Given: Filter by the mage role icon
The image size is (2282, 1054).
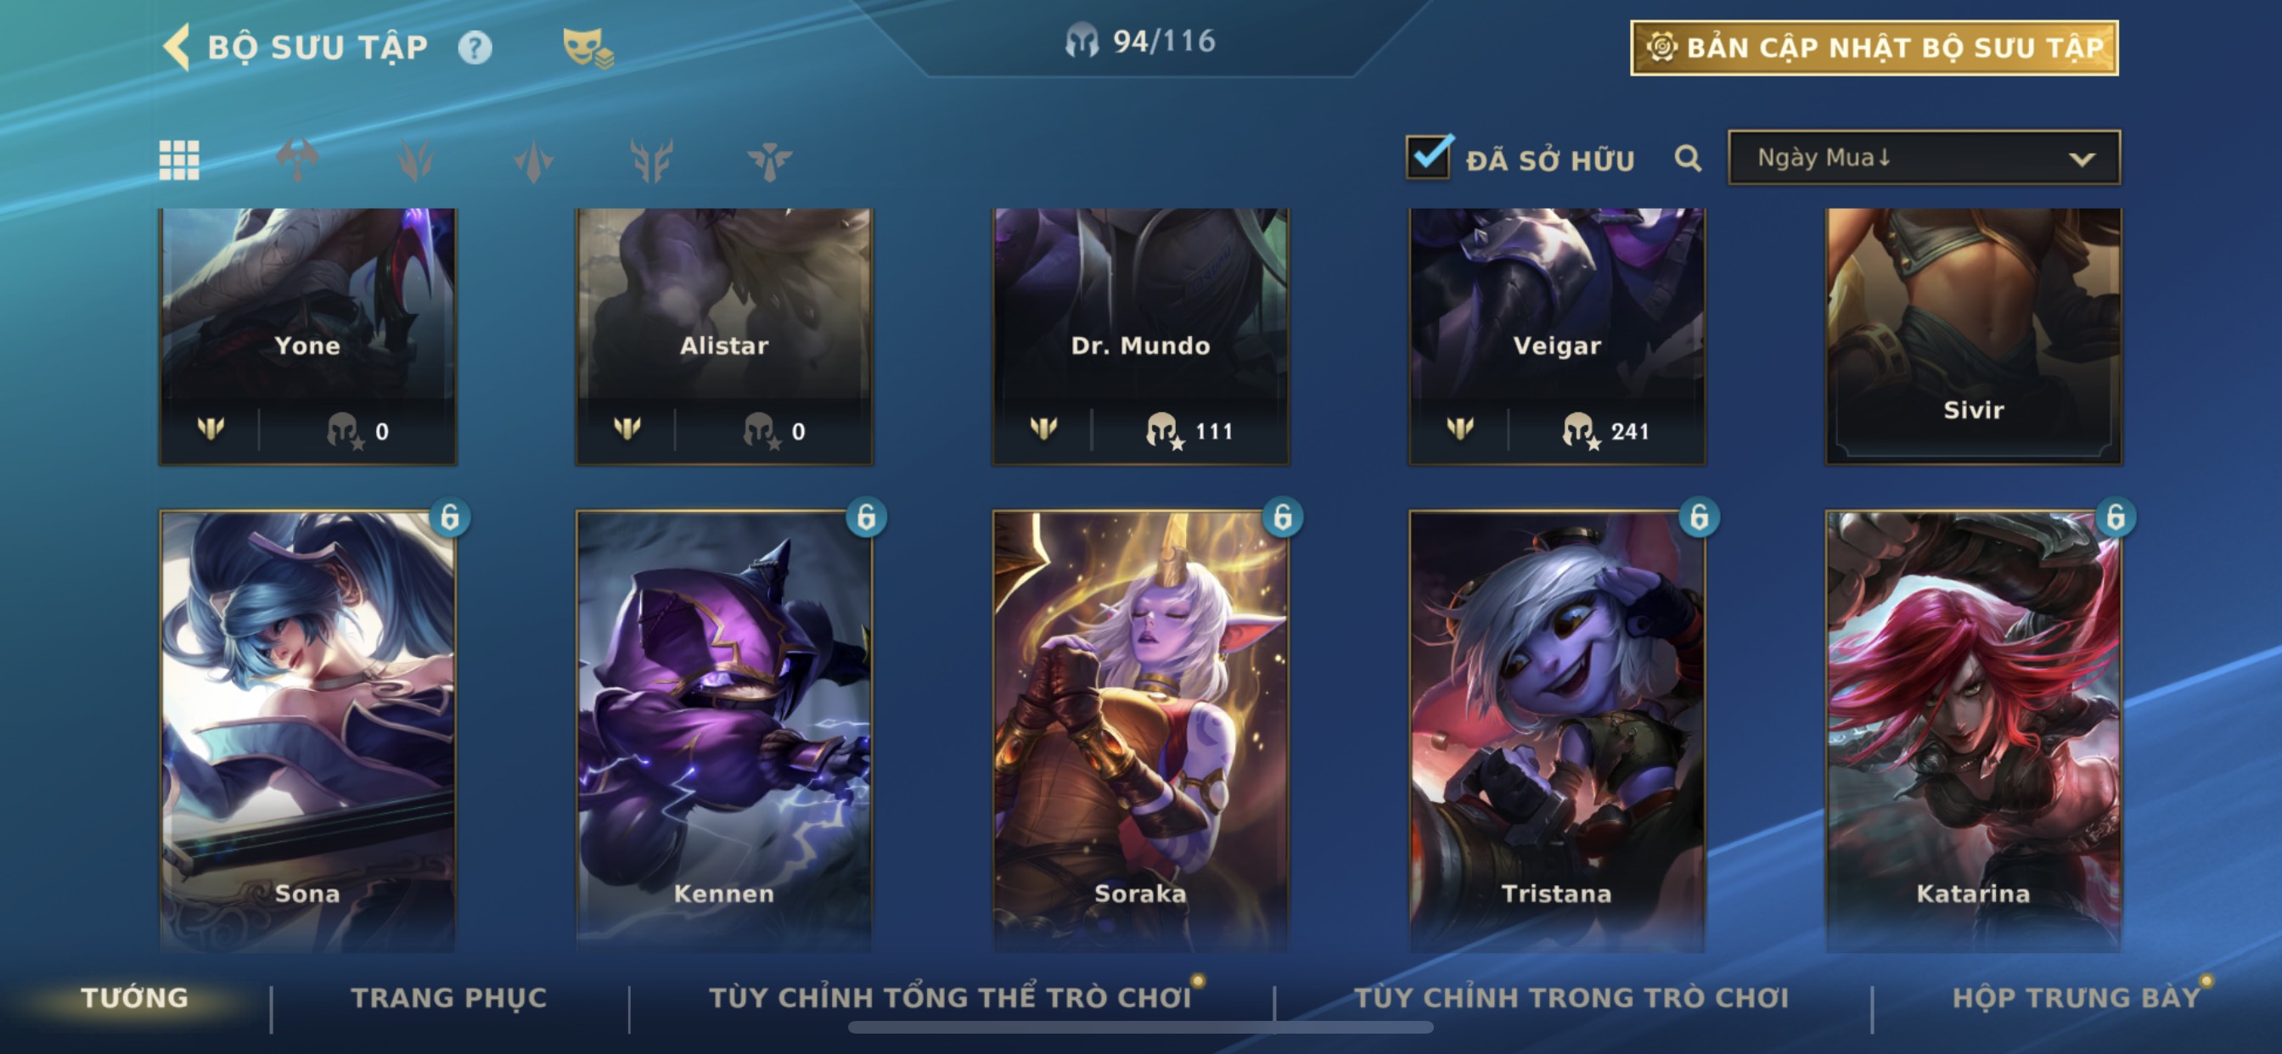Looking at the screenshot, I should click(x=533, y=160).
